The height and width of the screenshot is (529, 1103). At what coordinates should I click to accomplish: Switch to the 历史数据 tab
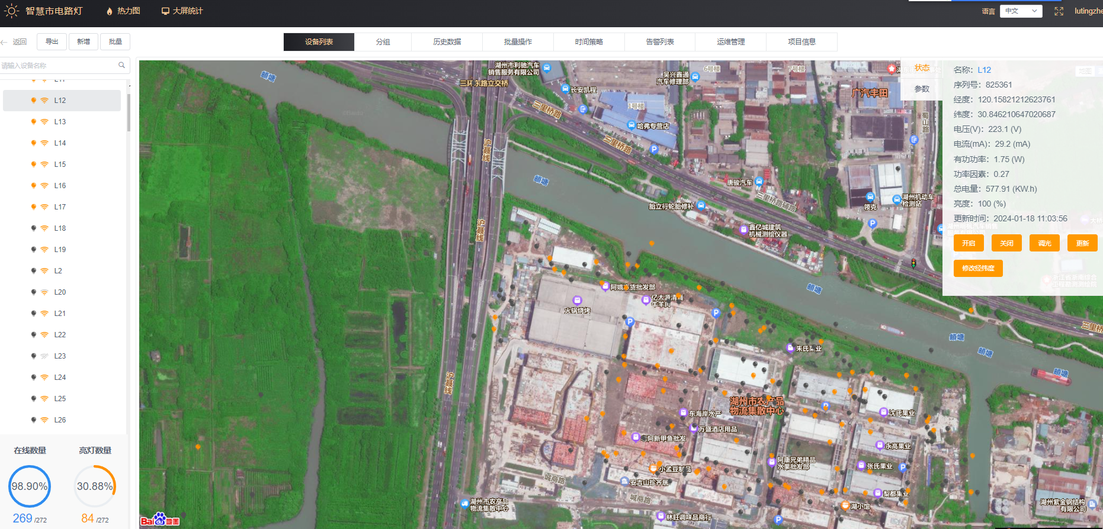447,42
